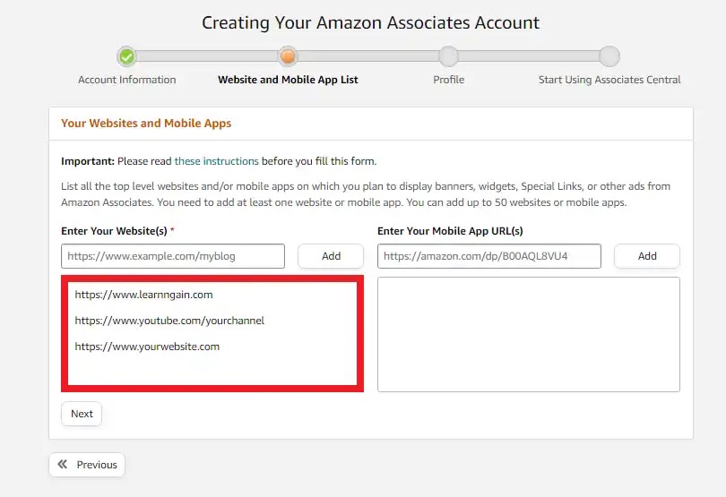
Task: Open the 'these instructions' link
Action: coord(216,161)
